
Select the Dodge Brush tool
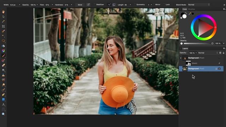(x=3, y=70)
